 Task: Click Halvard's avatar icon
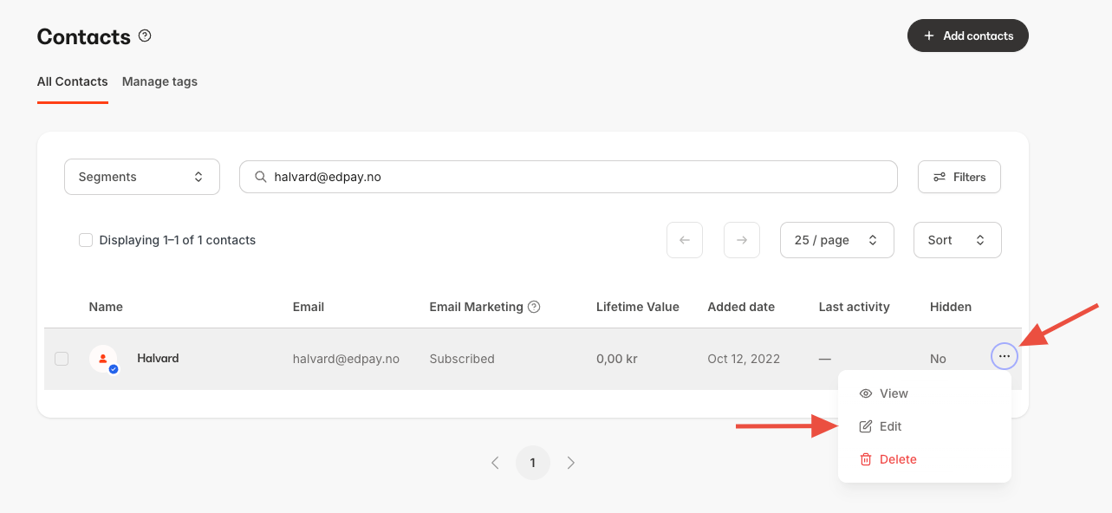click(x=103, y=359)
